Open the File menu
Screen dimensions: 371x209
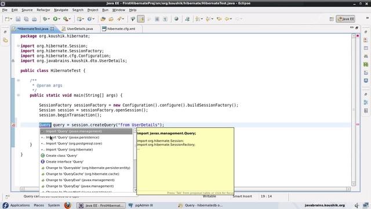tap(5, 10)
